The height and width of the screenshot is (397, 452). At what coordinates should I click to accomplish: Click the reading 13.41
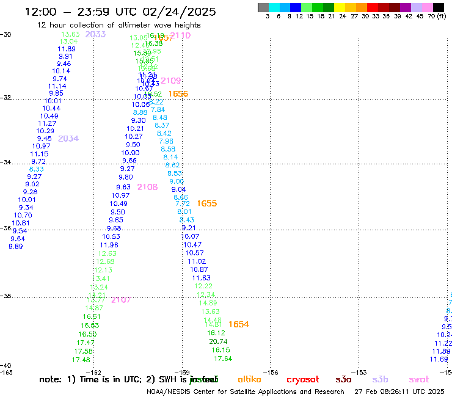(101, 279)
